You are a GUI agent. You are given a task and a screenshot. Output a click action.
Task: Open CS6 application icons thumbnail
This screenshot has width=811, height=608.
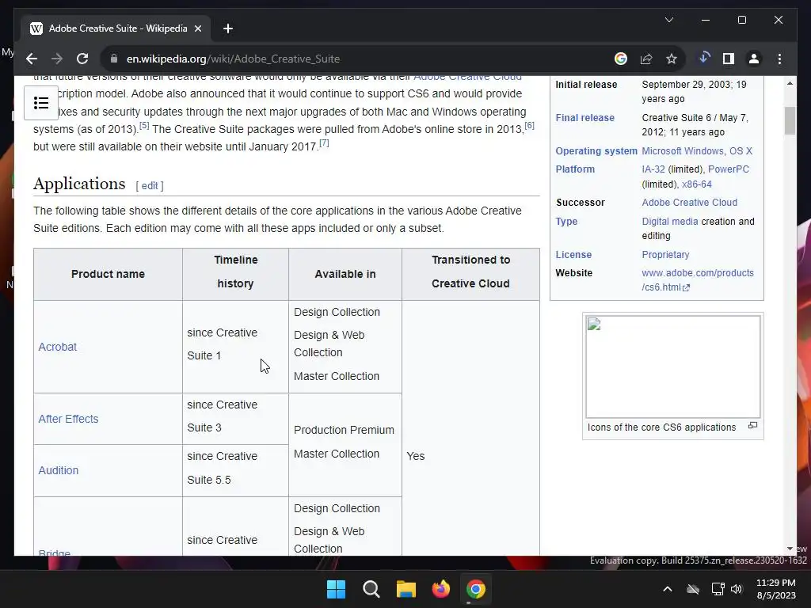pos(673,367)
